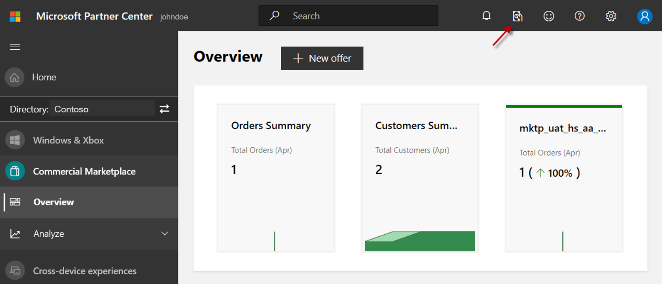662x284 pixels.
Task: Switch directory using the swap arrows icon
Action: pyautogui.click(x=164, y=109)
